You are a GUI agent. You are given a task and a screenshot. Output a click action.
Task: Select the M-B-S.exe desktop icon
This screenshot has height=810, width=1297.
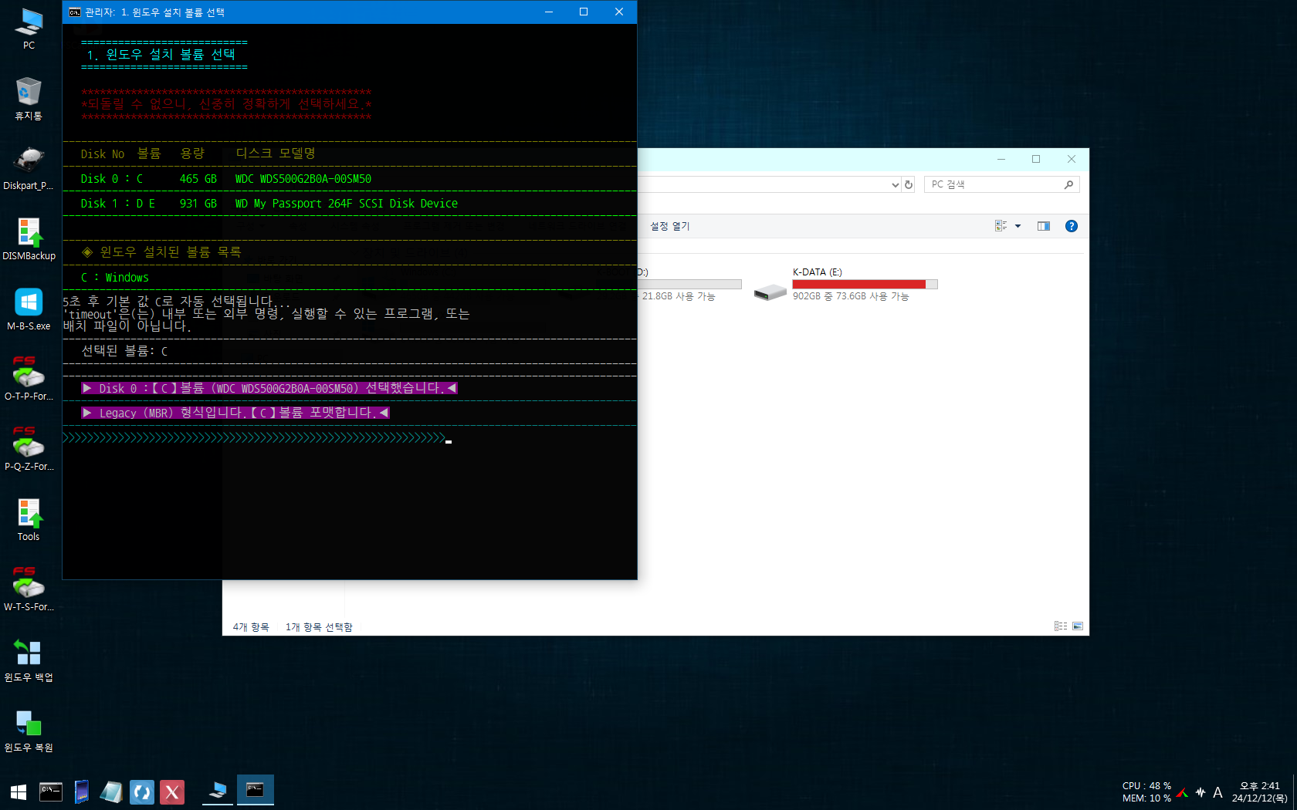29,309
